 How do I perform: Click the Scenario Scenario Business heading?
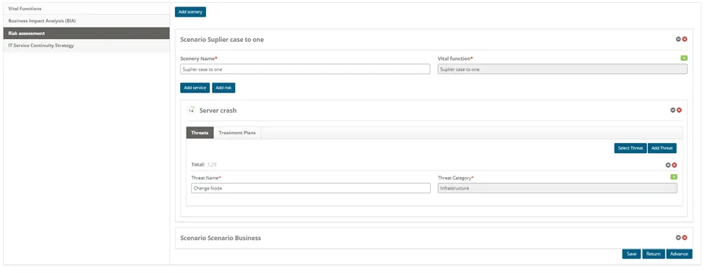pos(221,238)
